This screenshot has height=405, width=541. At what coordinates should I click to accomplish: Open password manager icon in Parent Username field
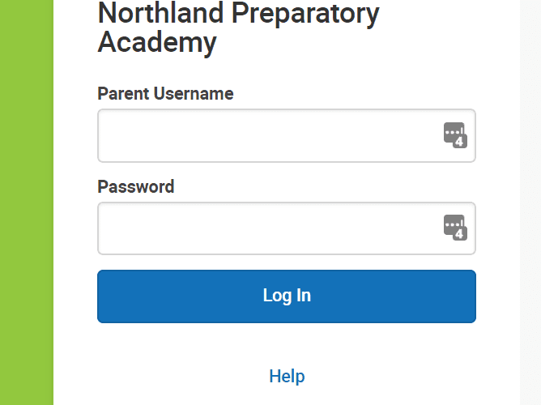455,135
